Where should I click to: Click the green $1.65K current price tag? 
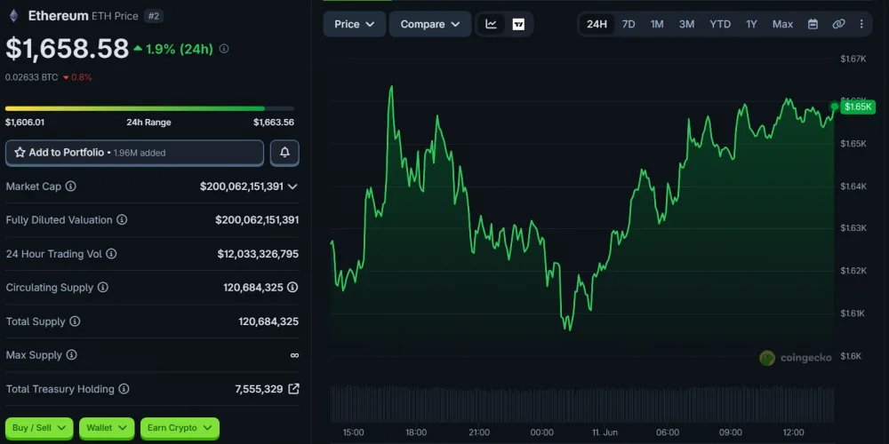pos(858,107)
